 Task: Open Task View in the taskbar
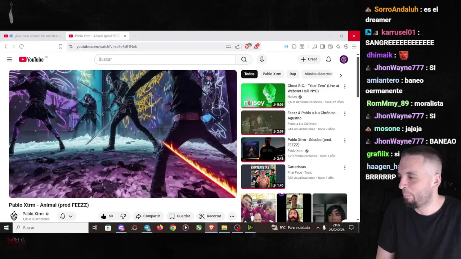tap(95, 228)
